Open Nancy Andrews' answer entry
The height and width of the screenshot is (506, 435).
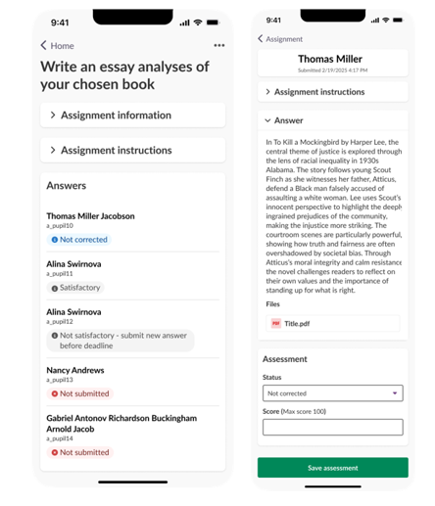click(x=132, y=382)
